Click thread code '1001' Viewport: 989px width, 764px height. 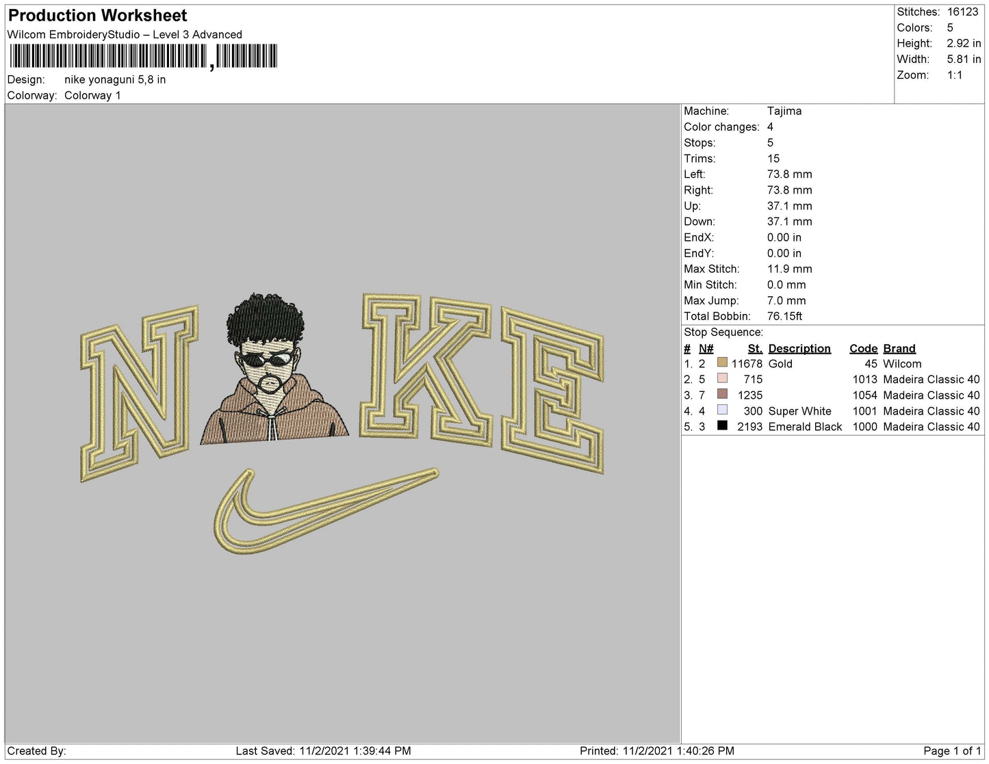pos(864,411)
